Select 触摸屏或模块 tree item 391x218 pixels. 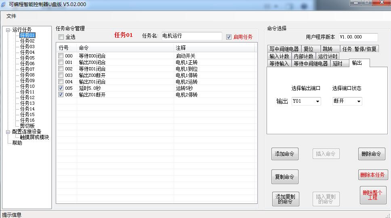pyautogui.click(x=34, y=138)
